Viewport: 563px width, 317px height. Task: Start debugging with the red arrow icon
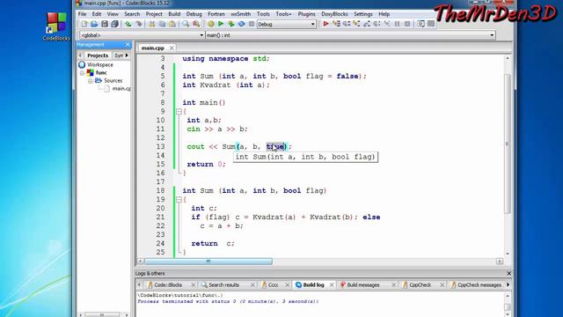326,24
